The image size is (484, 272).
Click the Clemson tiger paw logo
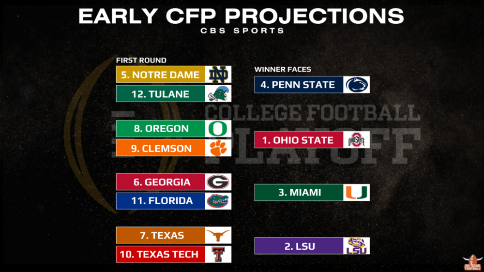[x=218, y=148]
